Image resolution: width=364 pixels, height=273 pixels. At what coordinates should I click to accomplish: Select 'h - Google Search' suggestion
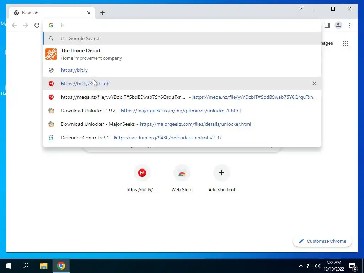(182, 38)
